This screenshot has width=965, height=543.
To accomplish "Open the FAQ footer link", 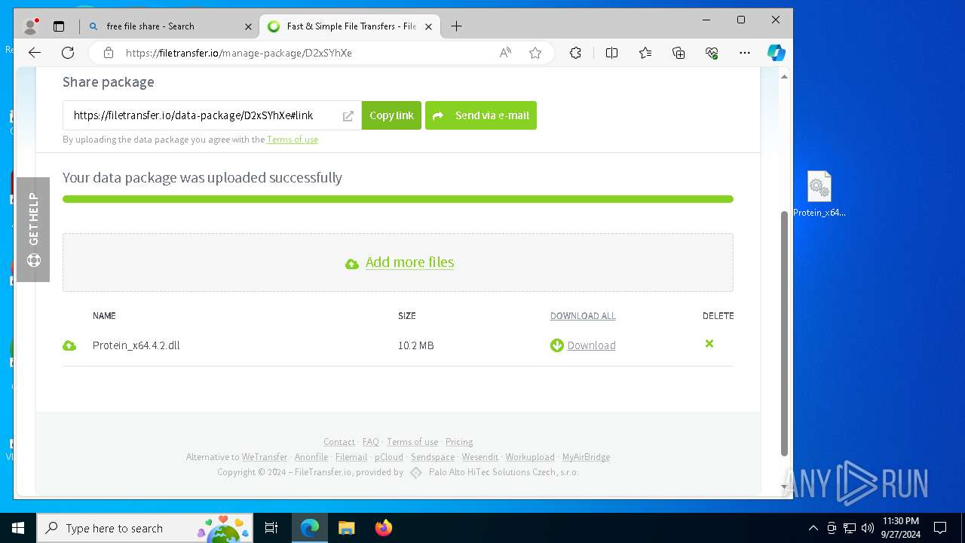I will tap(370, 442).
